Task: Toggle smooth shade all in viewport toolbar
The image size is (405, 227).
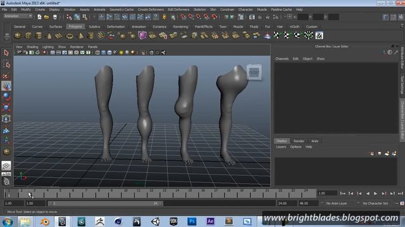Action: (104, 53)
